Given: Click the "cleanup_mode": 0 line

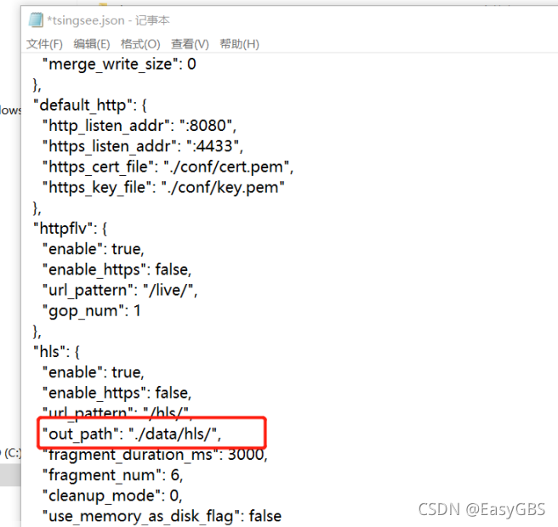Looking at the screenshot, I should 112,496.
